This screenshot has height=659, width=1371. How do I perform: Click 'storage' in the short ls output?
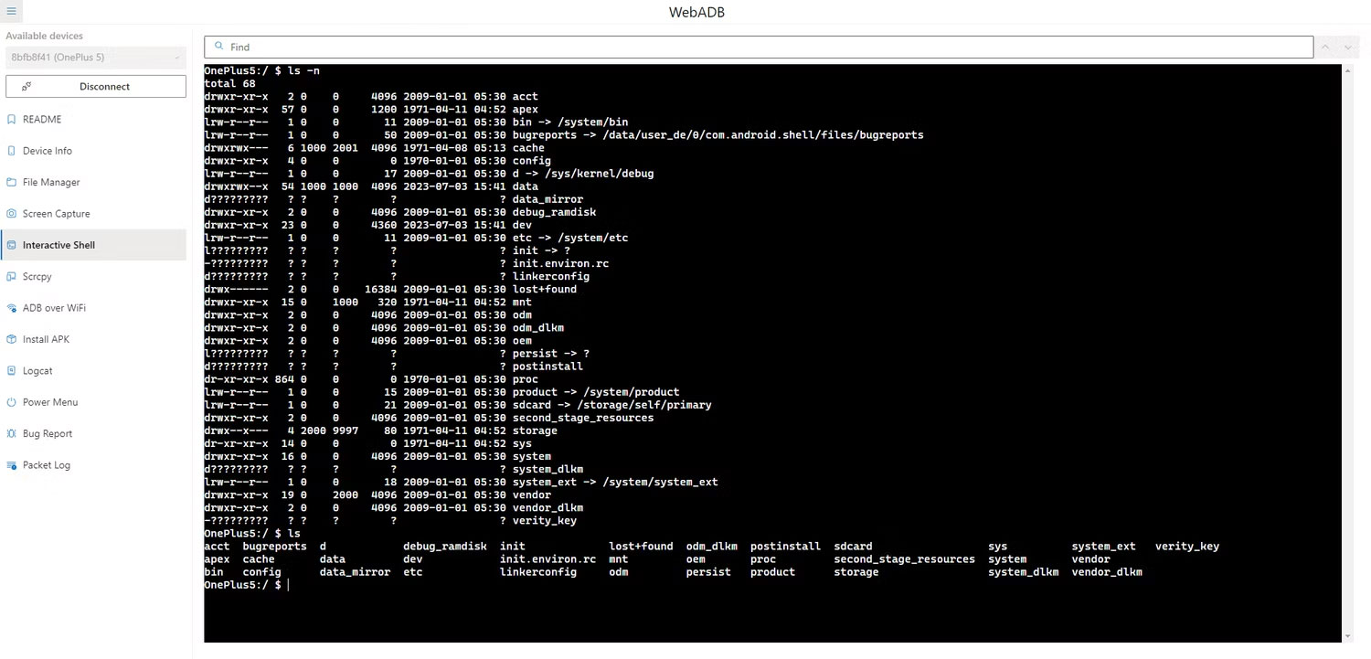[856, 572]
